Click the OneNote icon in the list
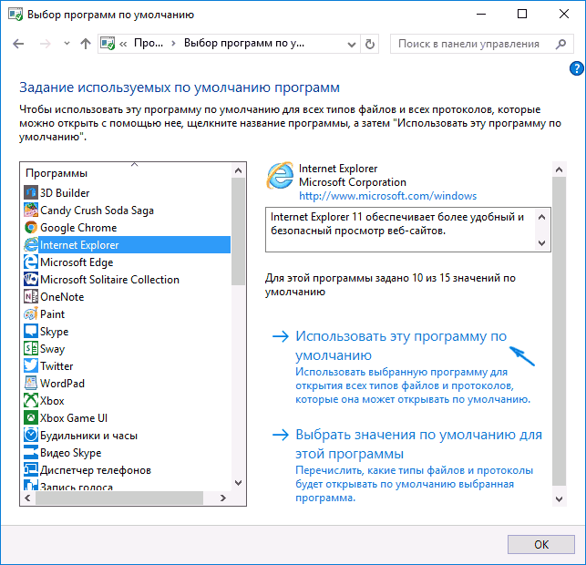The height and width of the screenshot is (565, 586). (31, 297)
